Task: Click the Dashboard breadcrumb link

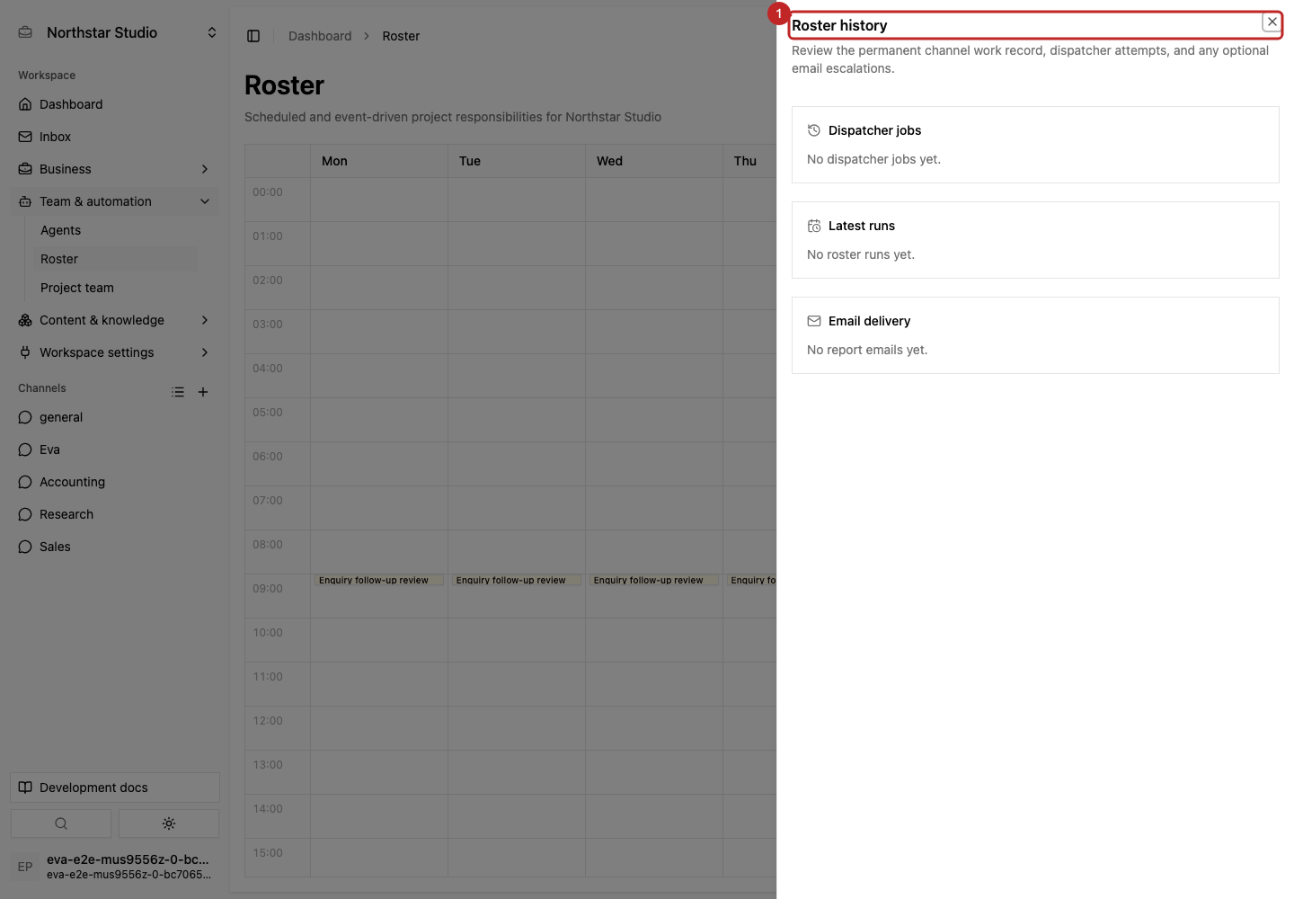Action: 320,36
